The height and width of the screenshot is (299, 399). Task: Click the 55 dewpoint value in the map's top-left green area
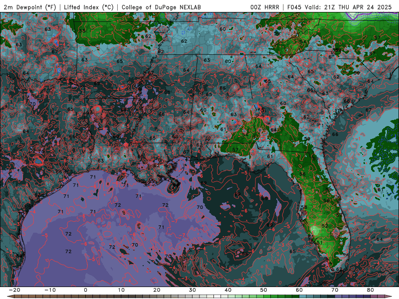click(82, 31)
